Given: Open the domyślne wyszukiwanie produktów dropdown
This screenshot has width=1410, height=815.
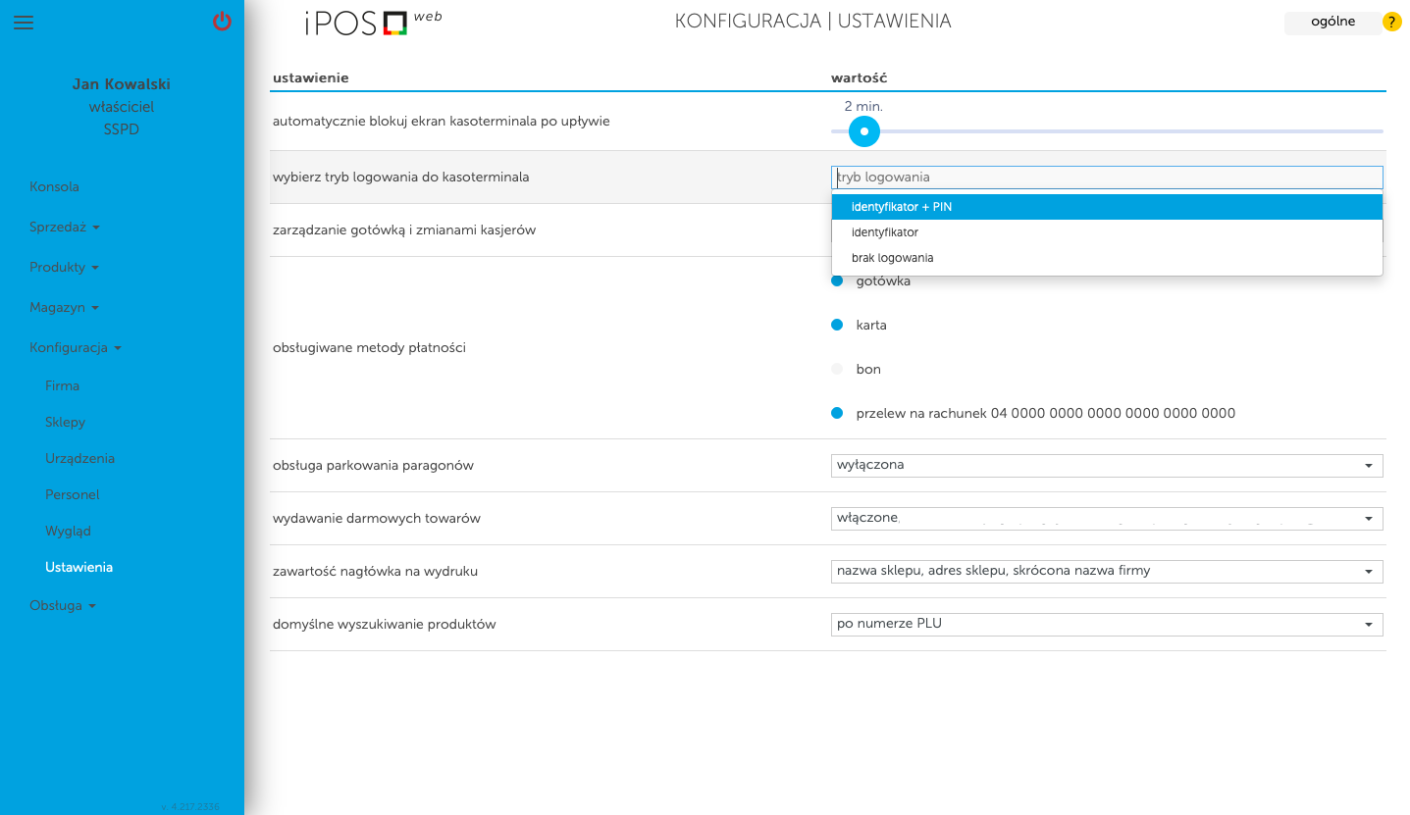Looking at the screenshot, I should (1369, 624).
